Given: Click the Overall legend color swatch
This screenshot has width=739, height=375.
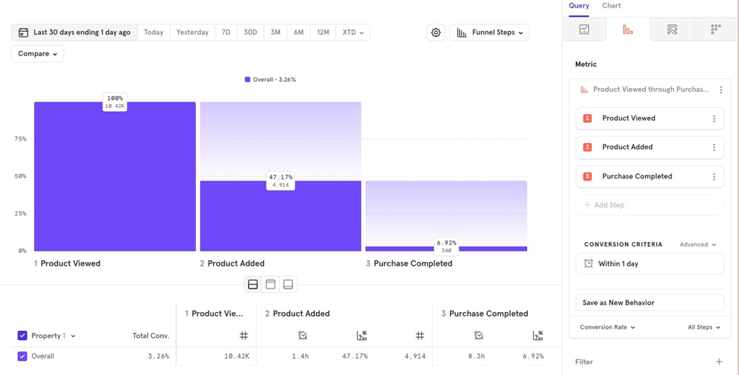Looking at the screenshot, I should pos(247,80).
